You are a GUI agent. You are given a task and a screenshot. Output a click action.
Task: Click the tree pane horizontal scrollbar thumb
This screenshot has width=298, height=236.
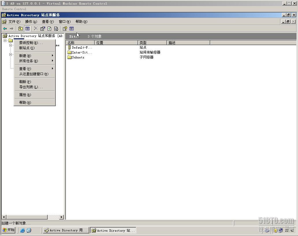27,217
